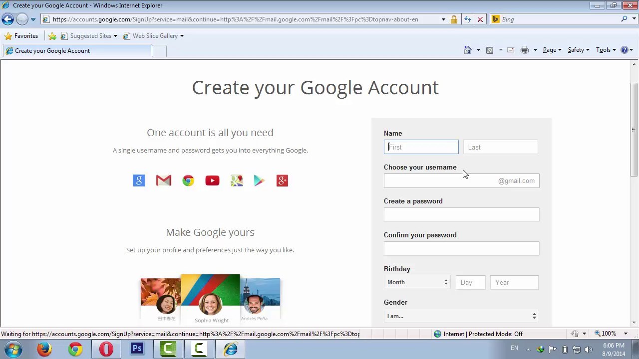Click the Last name field
Image resolution: width=639 pixels, height=359 pixels.
[501, 147]
